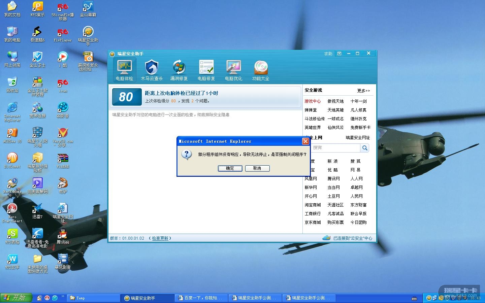Click the Internet Explorer desktop icon
The width and height of the screenshot is (485, 303).
coord(12,112)
